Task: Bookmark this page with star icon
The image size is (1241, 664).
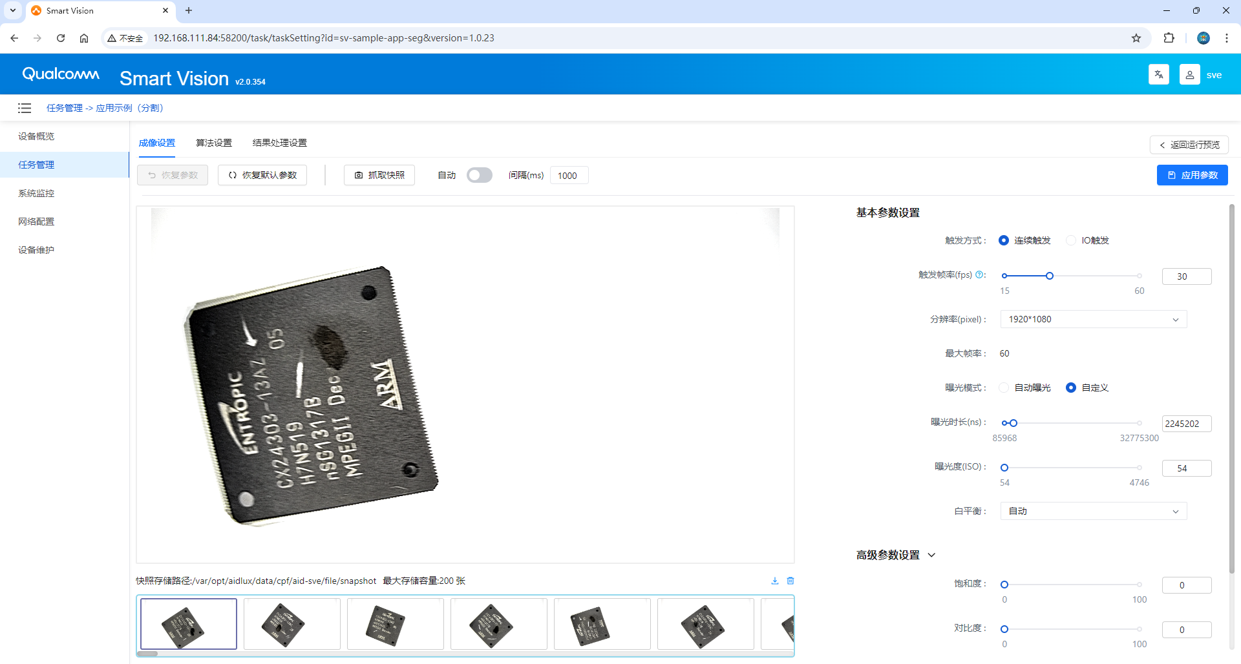Action: pyautogui.click(x=1136, y=38)
